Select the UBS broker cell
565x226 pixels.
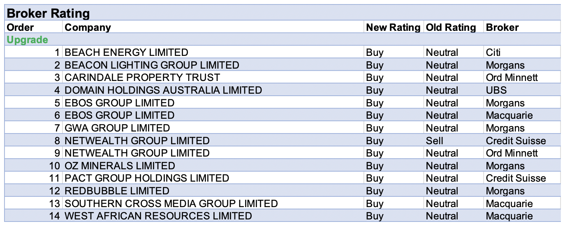(496, 90)
